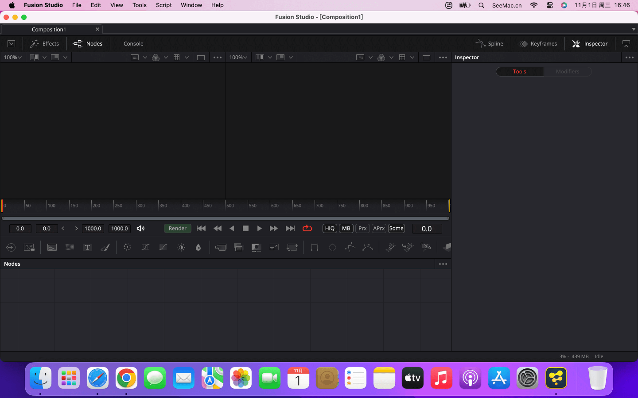
Task: Open right viewer 100% zoom dropdown
Action: (238, 57)
